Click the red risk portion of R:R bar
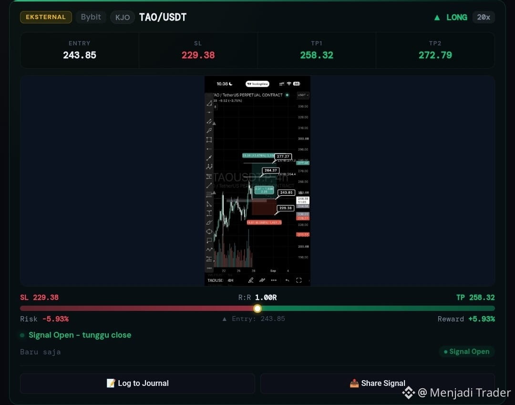Image resolution: width=515 pixels, height=405 pixels. [x=137, y=308]
